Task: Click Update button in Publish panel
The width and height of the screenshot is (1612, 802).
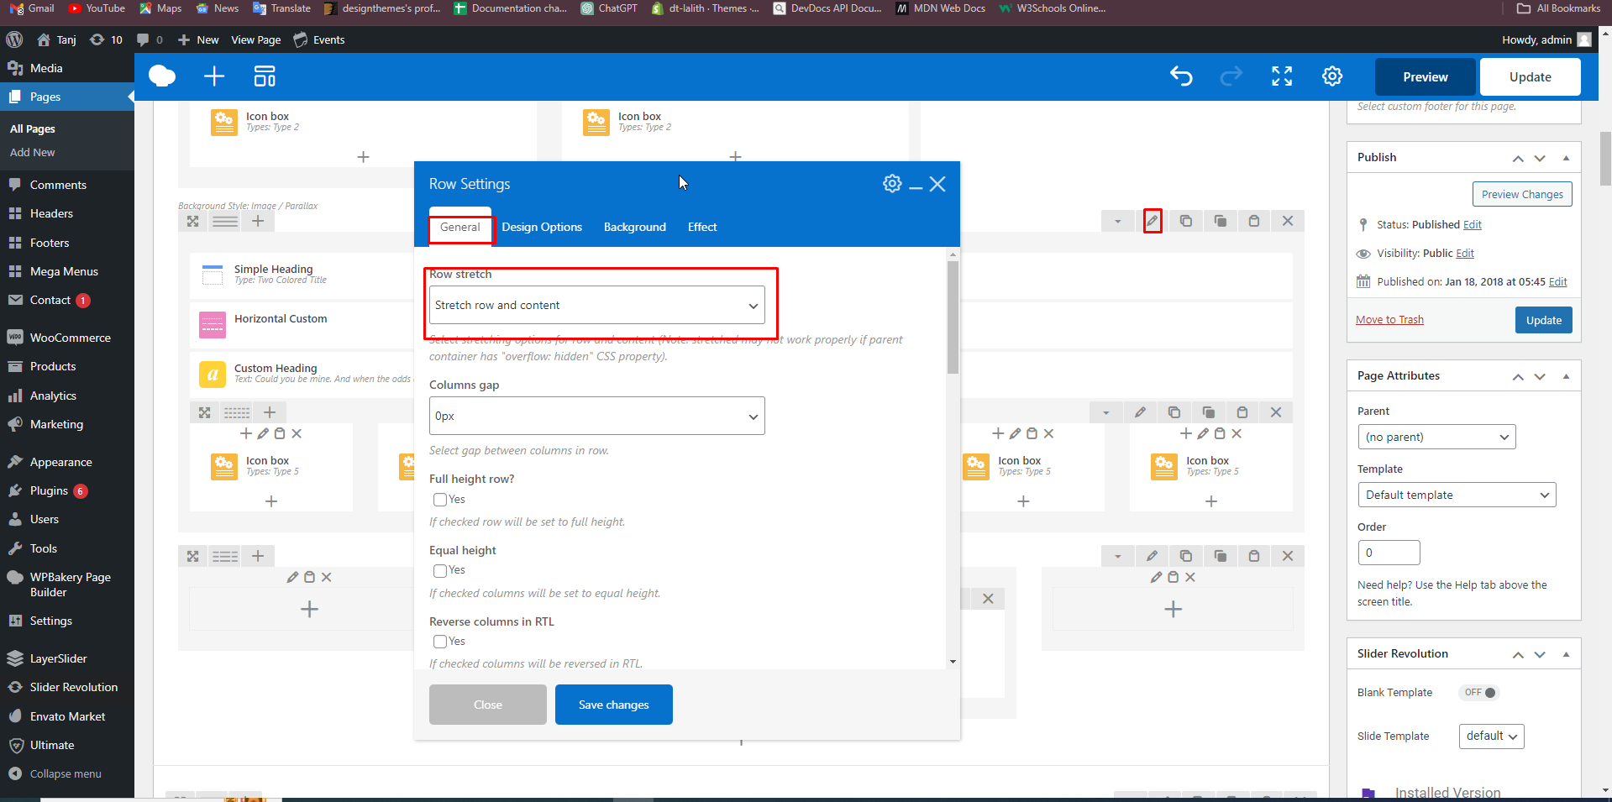Action: point(1544,320)
